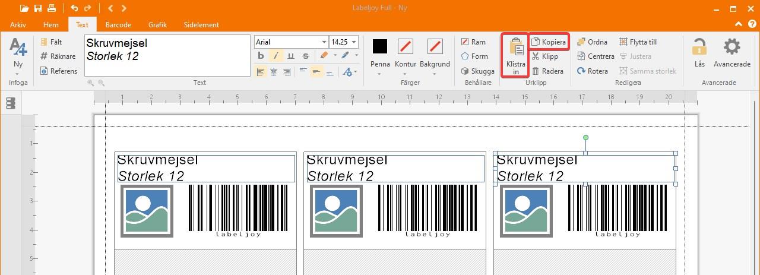Image resolution: width=760 pixels, height=275 pixels.
Task: Add a Form shape container
Action: pyautogui.click(x=474, y=56)
